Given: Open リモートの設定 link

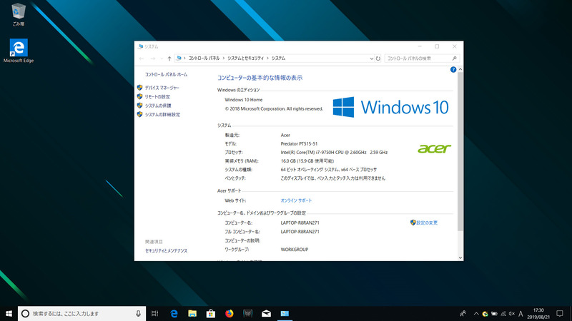Looking at the screenshot, I should click(157, 97).
